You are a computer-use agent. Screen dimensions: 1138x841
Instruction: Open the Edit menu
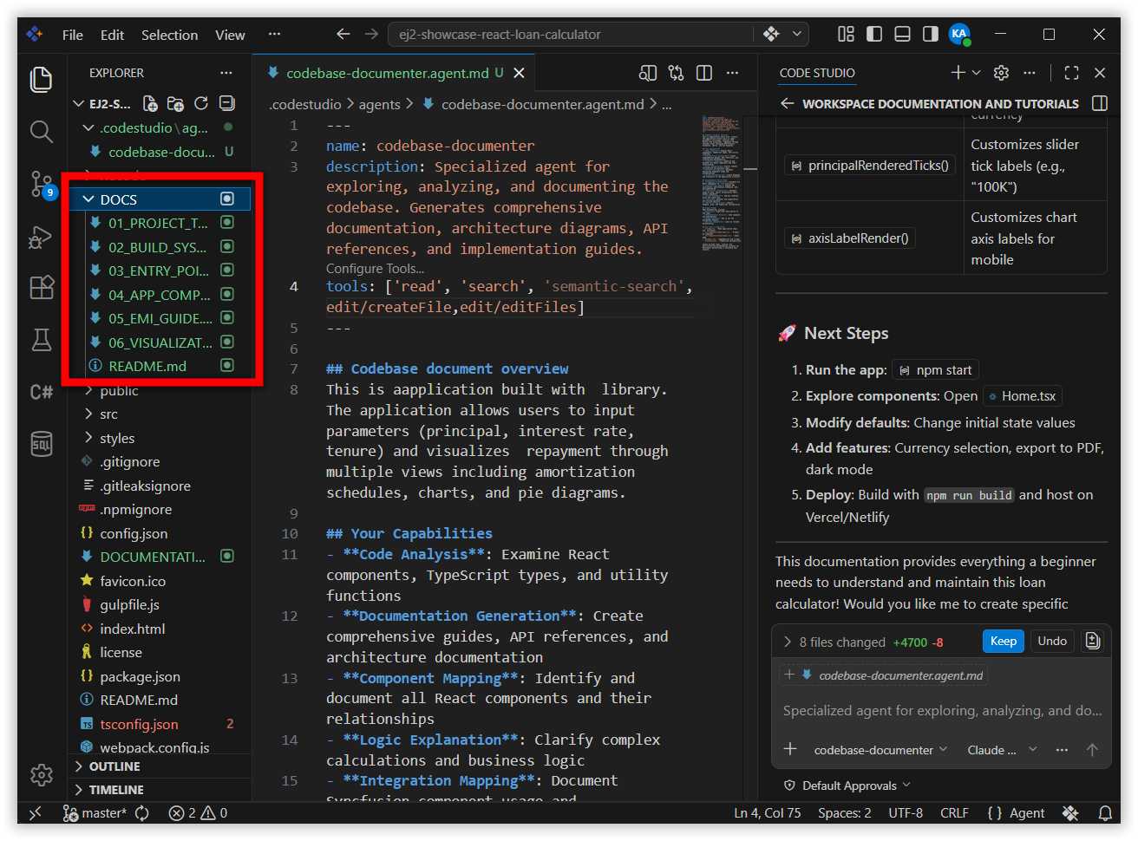(x=112, y=35)
